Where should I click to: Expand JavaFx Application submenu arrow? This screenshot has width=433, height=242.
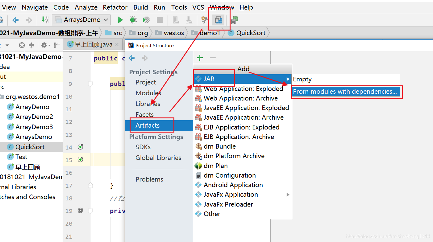coord(288,195)
